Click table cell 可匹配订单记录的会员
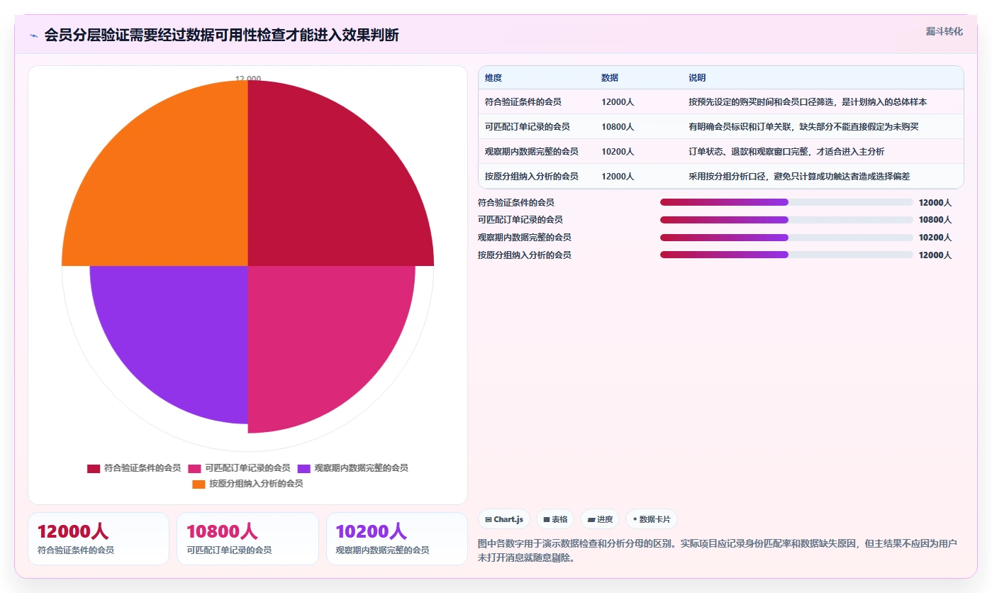 tap(528, 127)
